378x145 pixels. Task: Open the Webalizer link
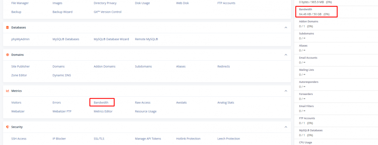pyautogui.click(x=18, y=111)
